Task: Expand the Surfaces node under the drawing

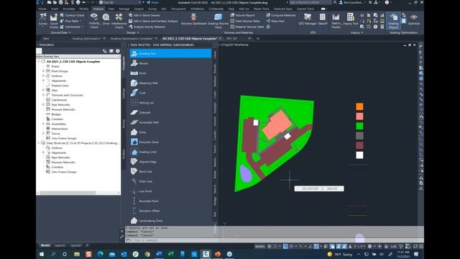Action: coord(43,76)
